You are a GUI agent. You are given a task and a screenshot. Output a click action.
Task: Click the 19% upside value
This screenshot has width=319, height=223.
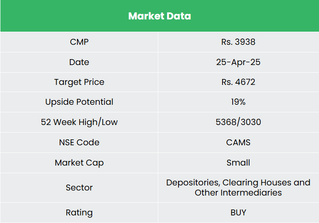click(x=238, y=102)
